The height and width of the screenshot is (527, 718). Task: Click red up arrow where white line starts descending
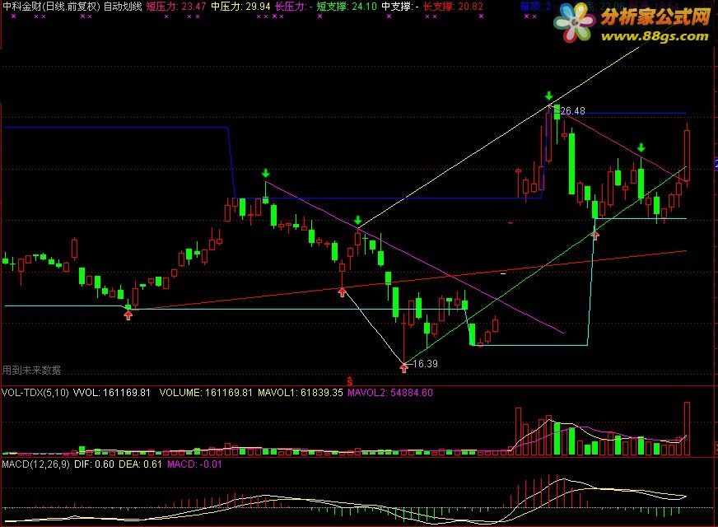click(342, 292)
